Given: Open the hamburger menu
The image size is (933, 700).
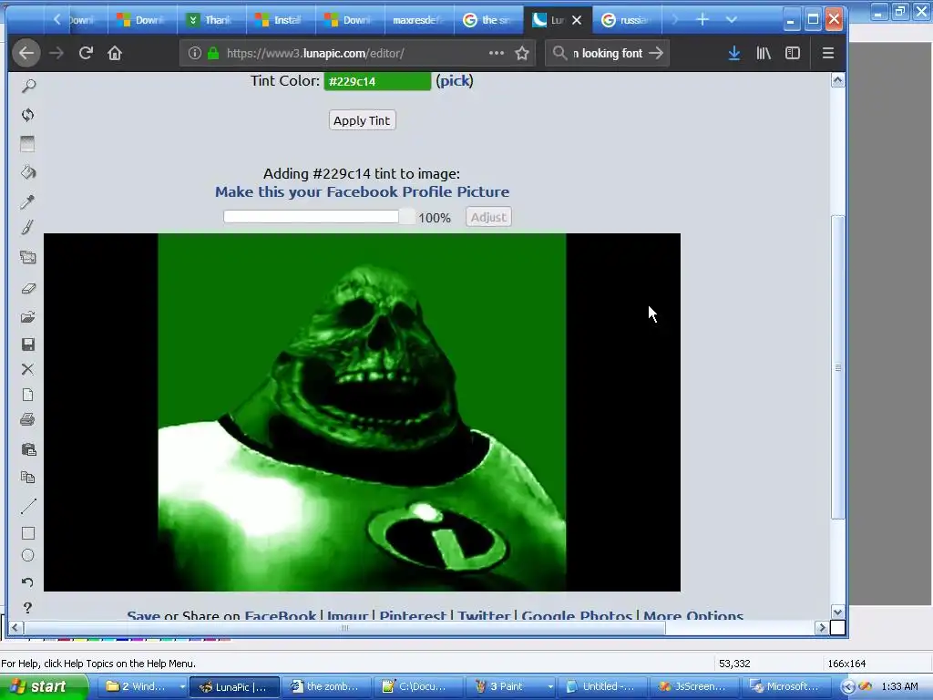Looking at the screenshot, I should [x=827, y=53].
